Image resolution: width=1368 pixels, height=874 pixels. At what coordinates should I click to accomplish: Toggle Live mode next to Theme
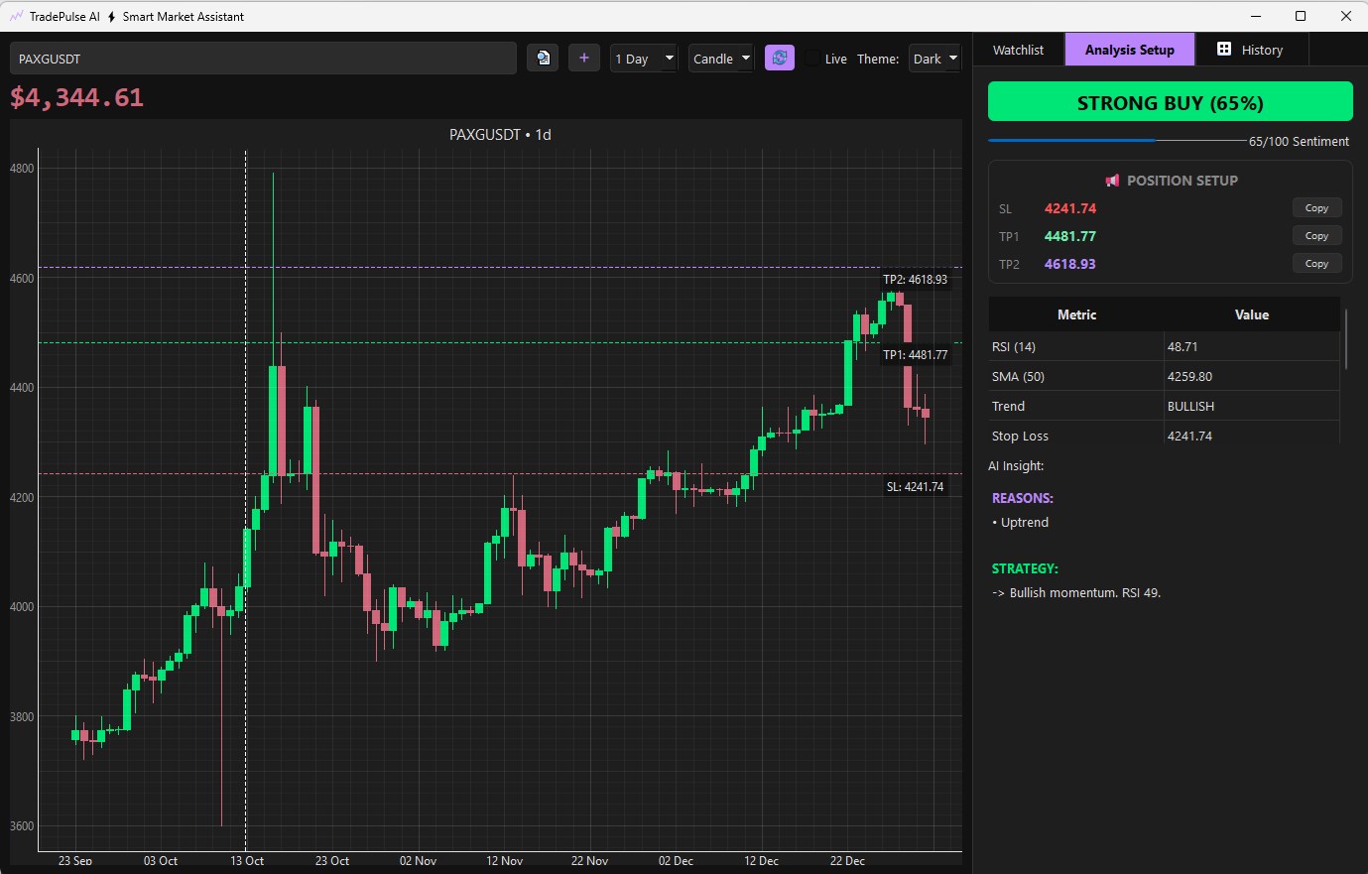[813, 59]
